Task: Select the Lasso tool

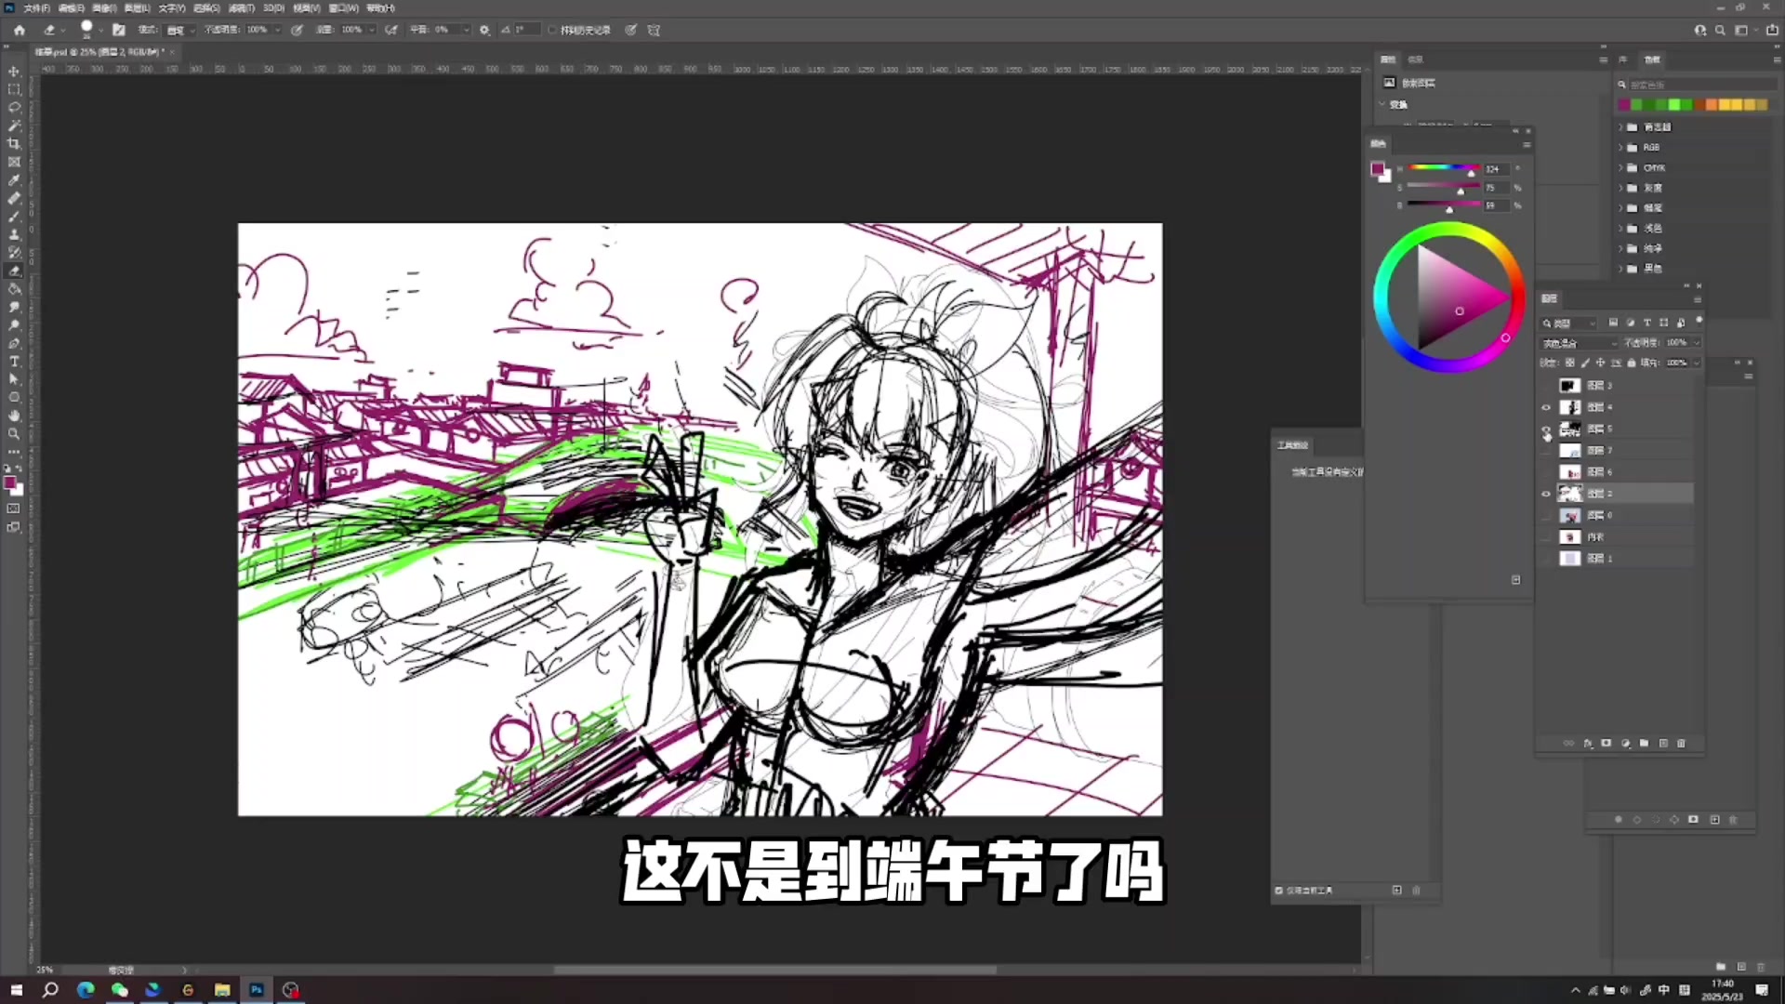Action: (14, 108)
